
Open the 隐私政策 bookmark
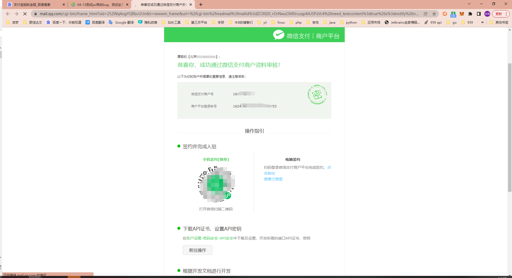point(148,22)
